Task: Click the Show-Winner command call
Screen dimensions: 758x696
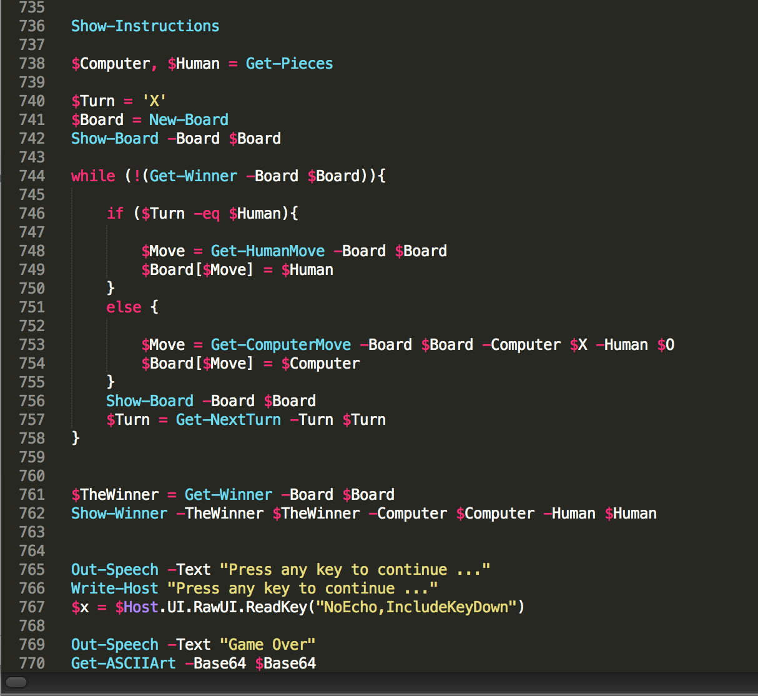Action: point(119,514)
